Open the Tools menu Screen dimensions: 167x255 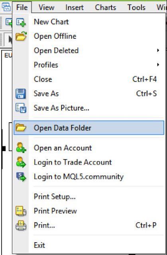(x=136, y=8)
